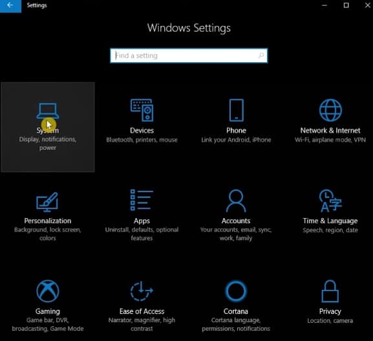Open the Ease of Access icon

point(142,291)
